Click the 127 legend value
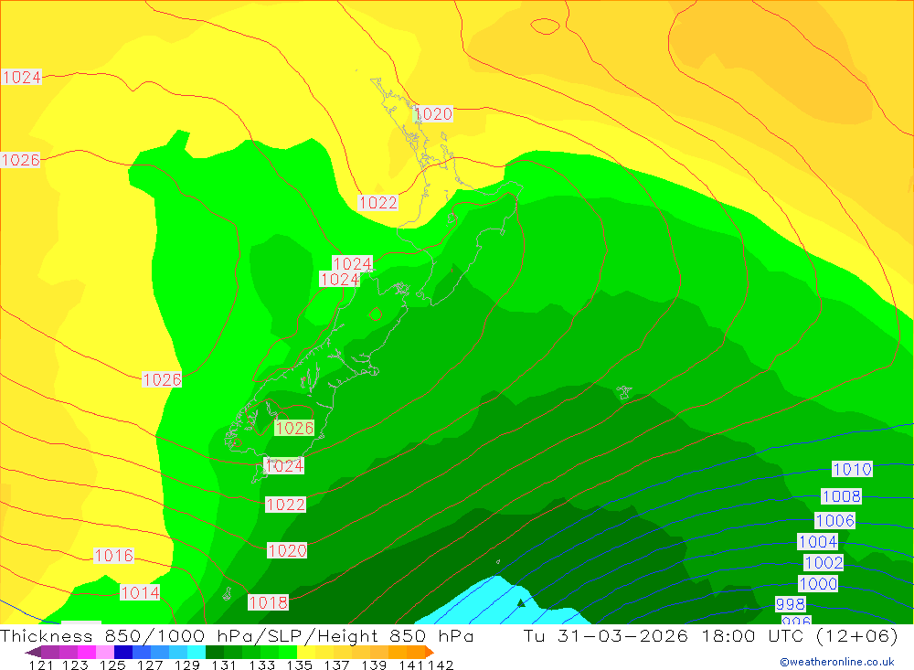 tap(150, 665)
